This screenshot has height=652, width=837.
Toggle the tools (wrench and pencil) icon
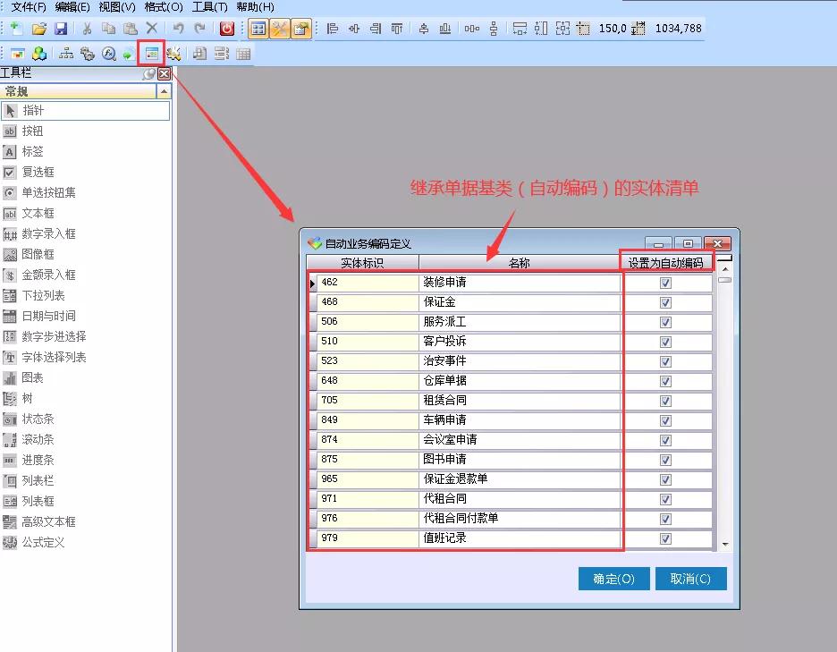pyautogui.click(x=280, y=29)
